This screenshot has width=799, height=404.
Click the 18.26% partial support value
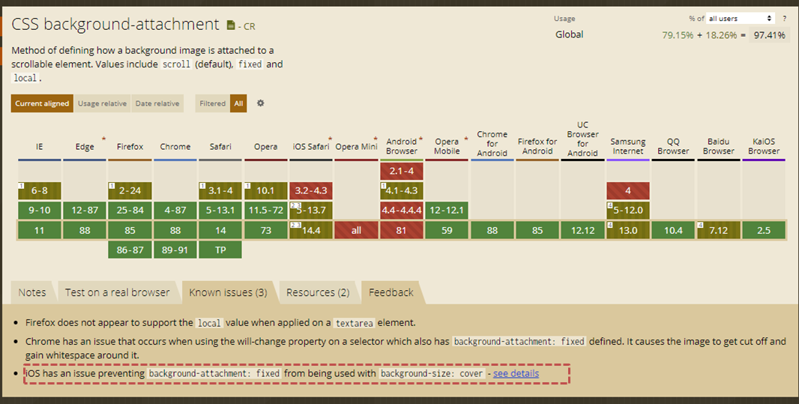click(721, 35)
